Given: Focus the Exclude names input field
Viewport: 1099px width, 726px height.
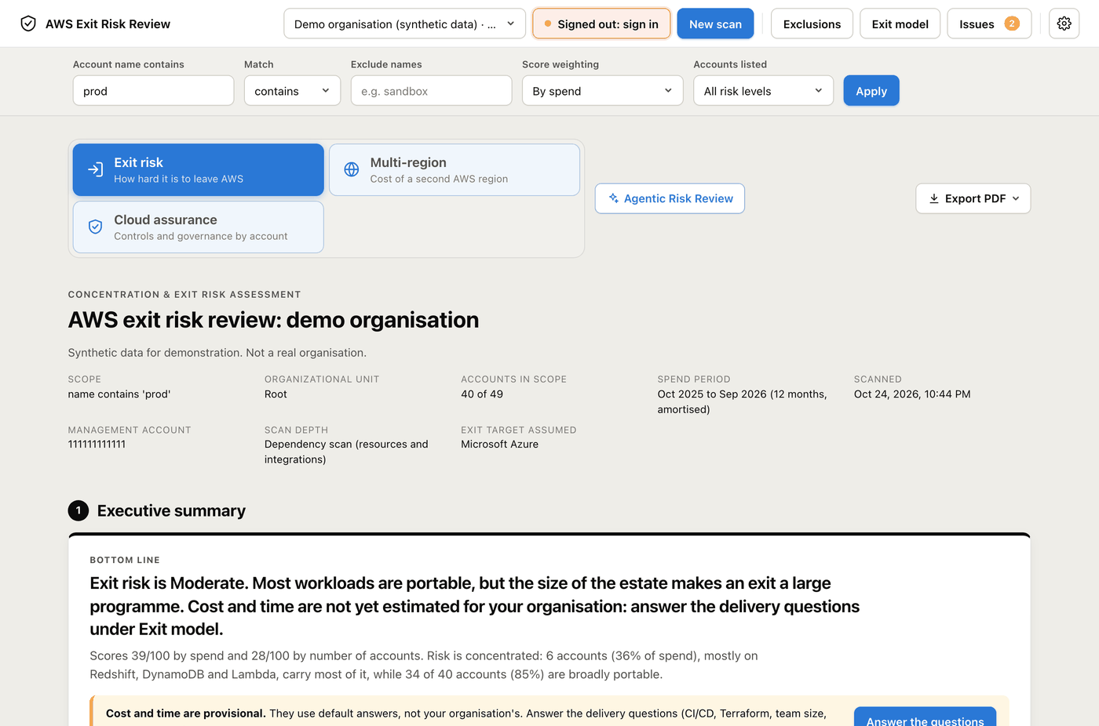Looking at the screenshot, I should (431, 91).
